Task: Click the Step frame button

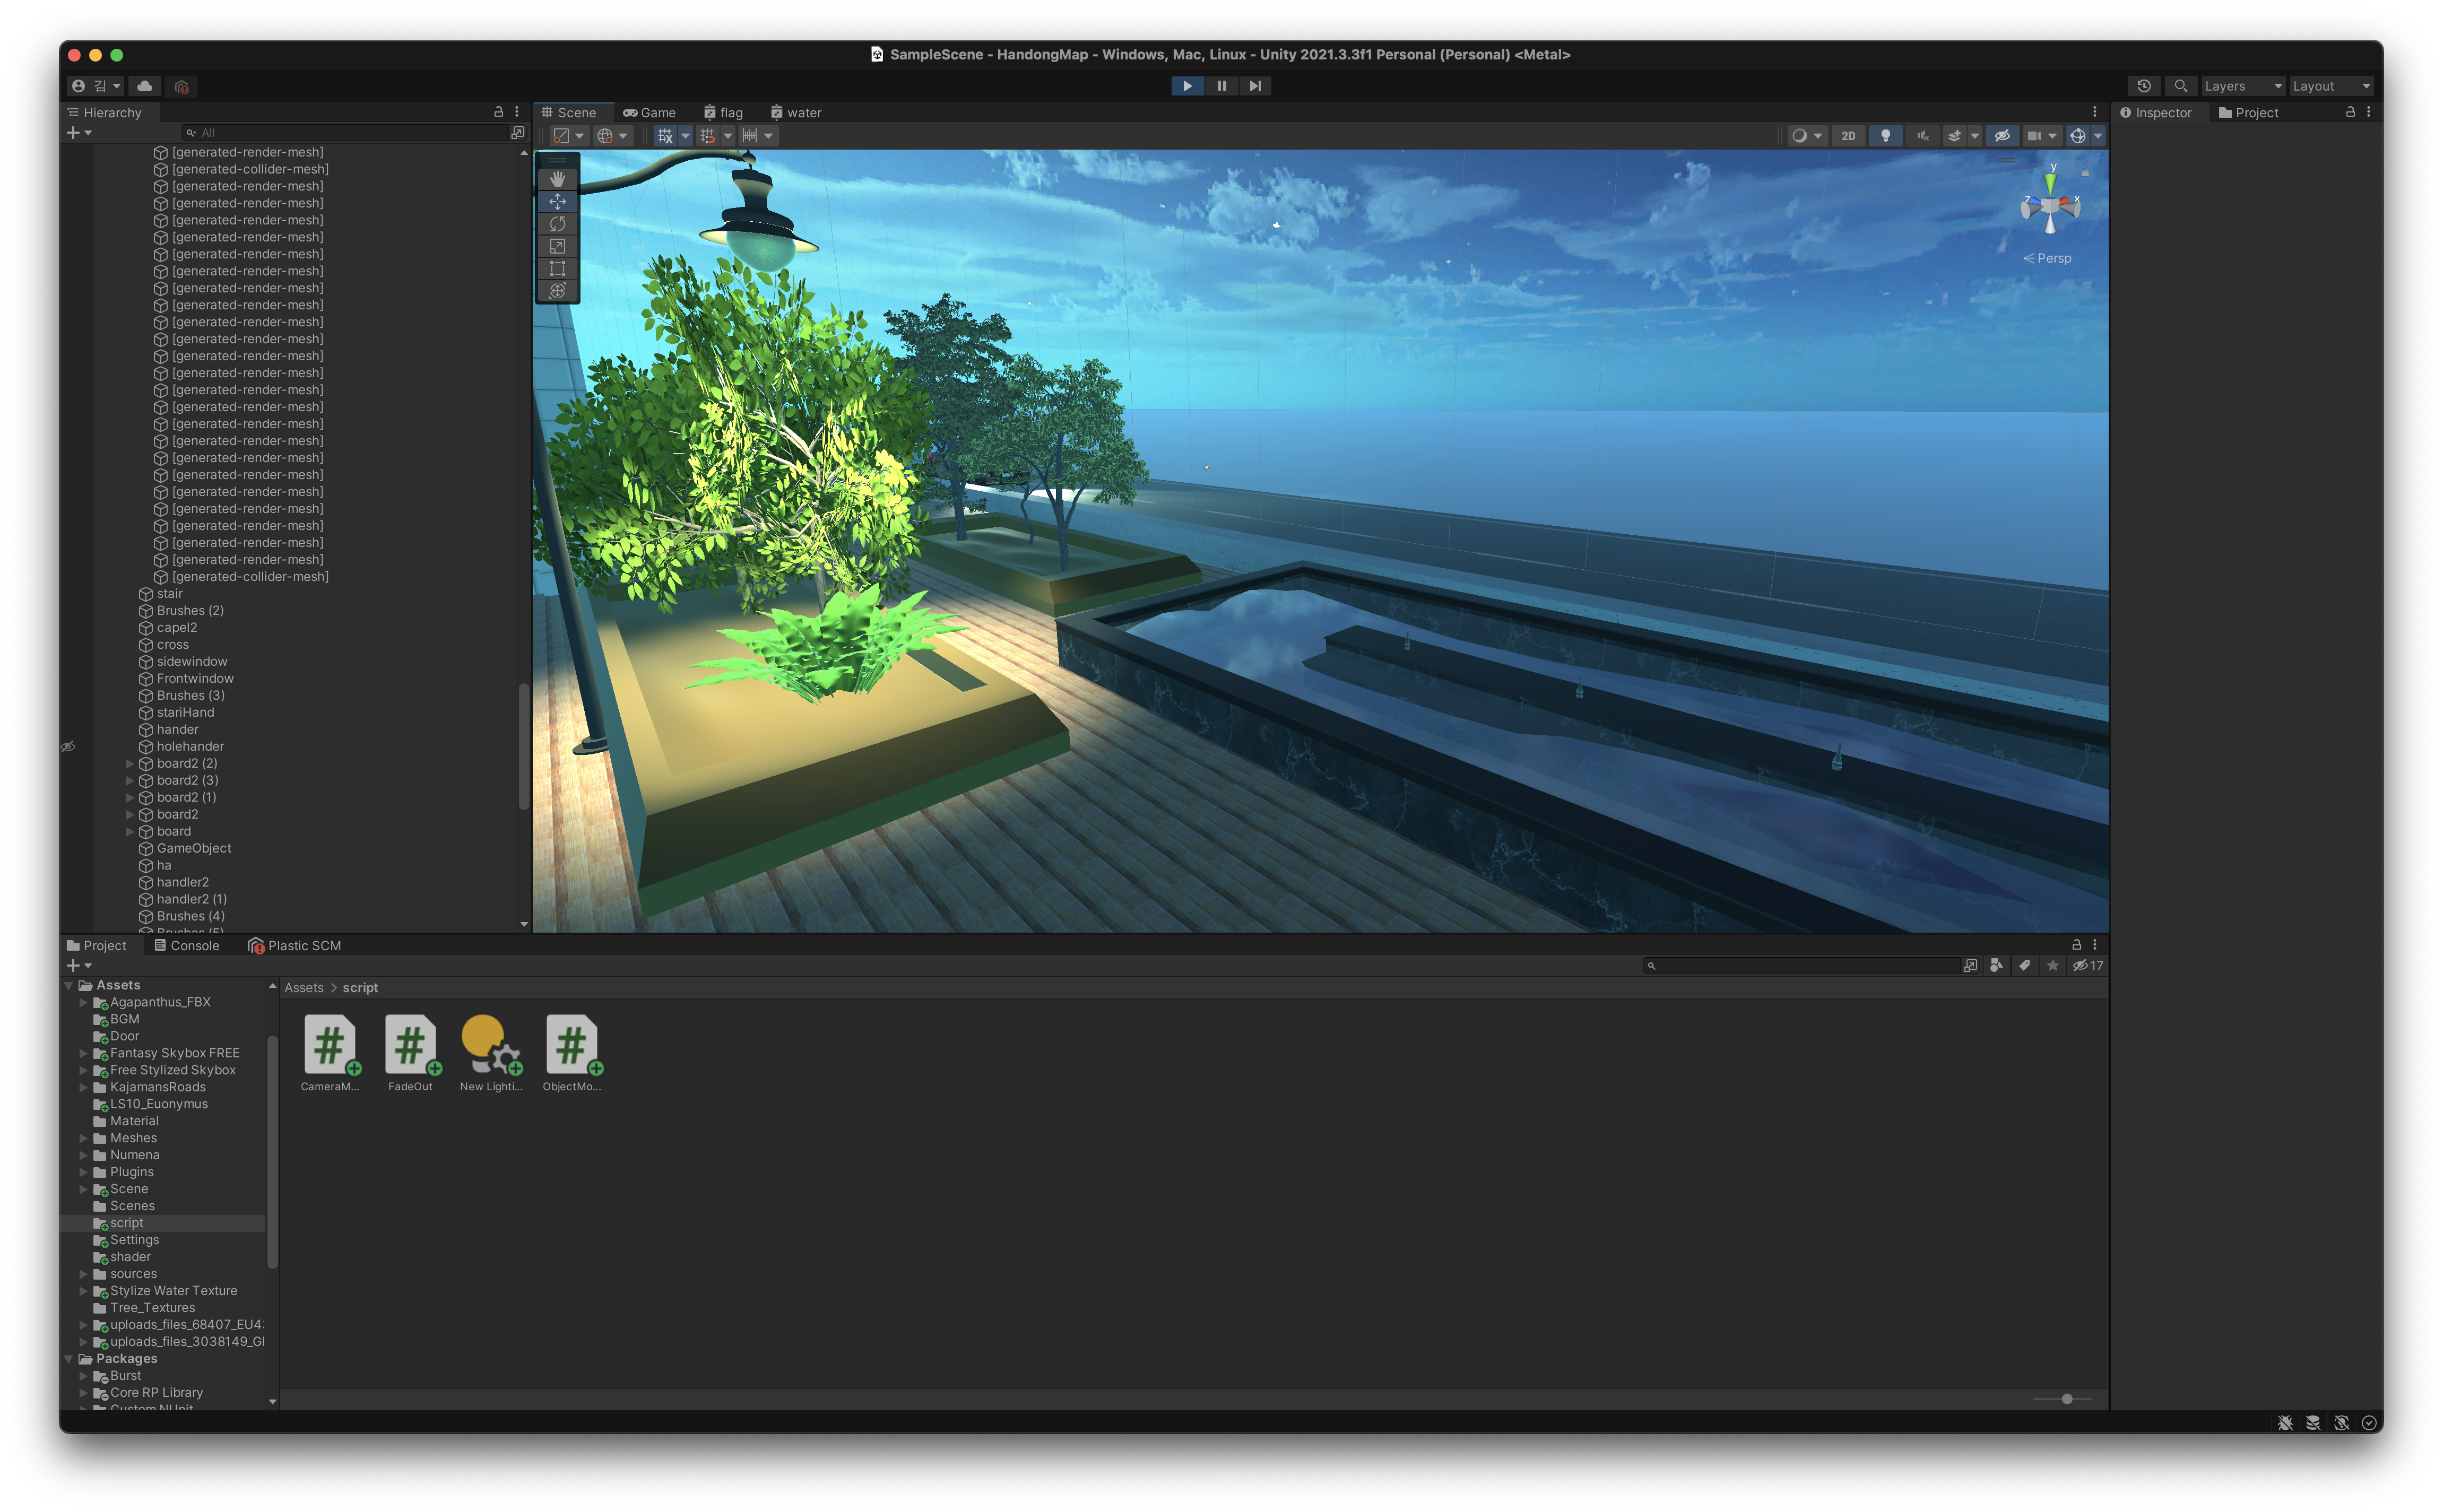Action: point(1255,86)
